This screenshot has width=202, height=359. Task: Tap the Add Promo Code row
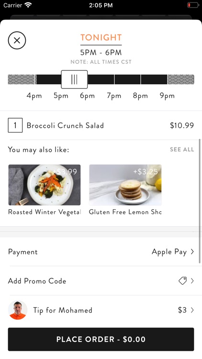click(x=101, y=280)
